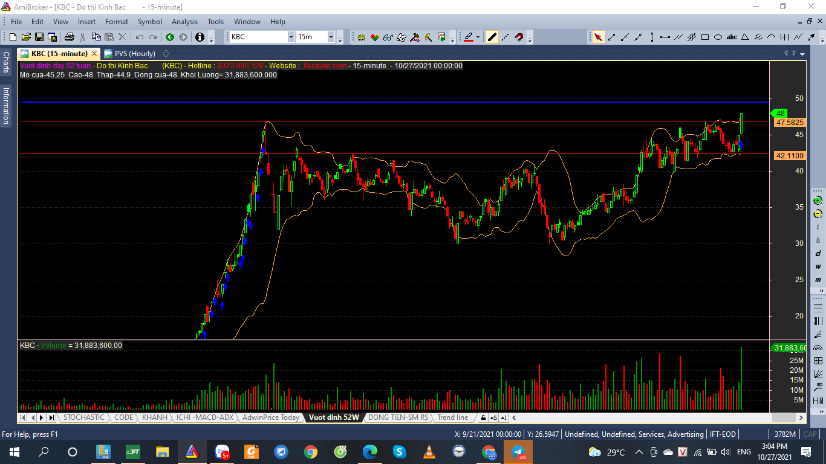This screenshot has height=464, width=826.
Task: Choose the abc Text tool
Action: [x=732, y=37]
